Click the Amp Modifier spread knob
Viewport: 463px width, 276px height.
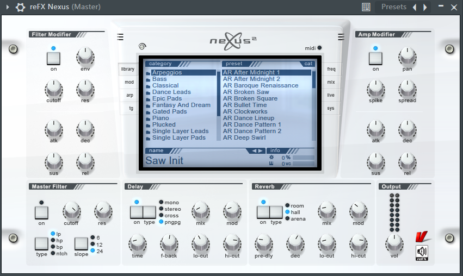[407, 88]
